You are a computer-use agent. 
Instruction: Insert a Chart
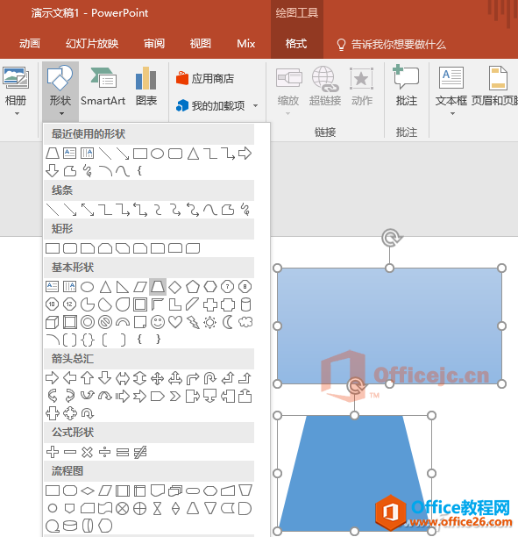[146, 86]
